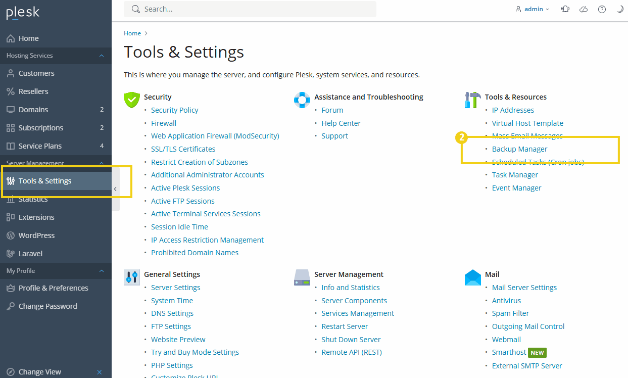The width and height of the screenshot is (628, 378).
Task: Open Restart Server link
Action: [x=345, y=326]
